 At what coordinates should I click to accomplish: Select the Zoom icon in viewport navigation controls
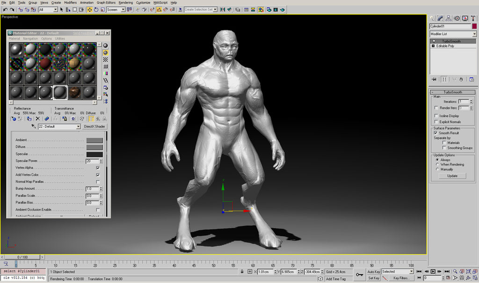coord(455,271)
